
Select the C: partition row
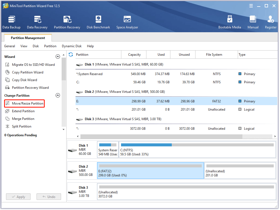click(x=177, y=82)
